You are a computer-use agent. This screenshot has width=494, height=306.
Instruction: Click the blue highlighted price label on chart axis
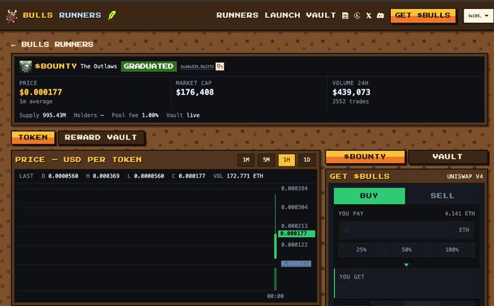(296, 264)
